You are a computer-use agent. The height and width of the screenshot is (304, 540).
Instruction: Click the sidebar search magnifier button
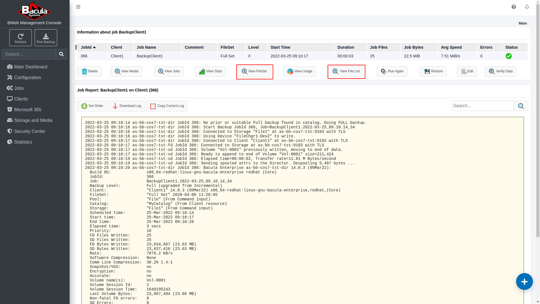tap(61, 54)
